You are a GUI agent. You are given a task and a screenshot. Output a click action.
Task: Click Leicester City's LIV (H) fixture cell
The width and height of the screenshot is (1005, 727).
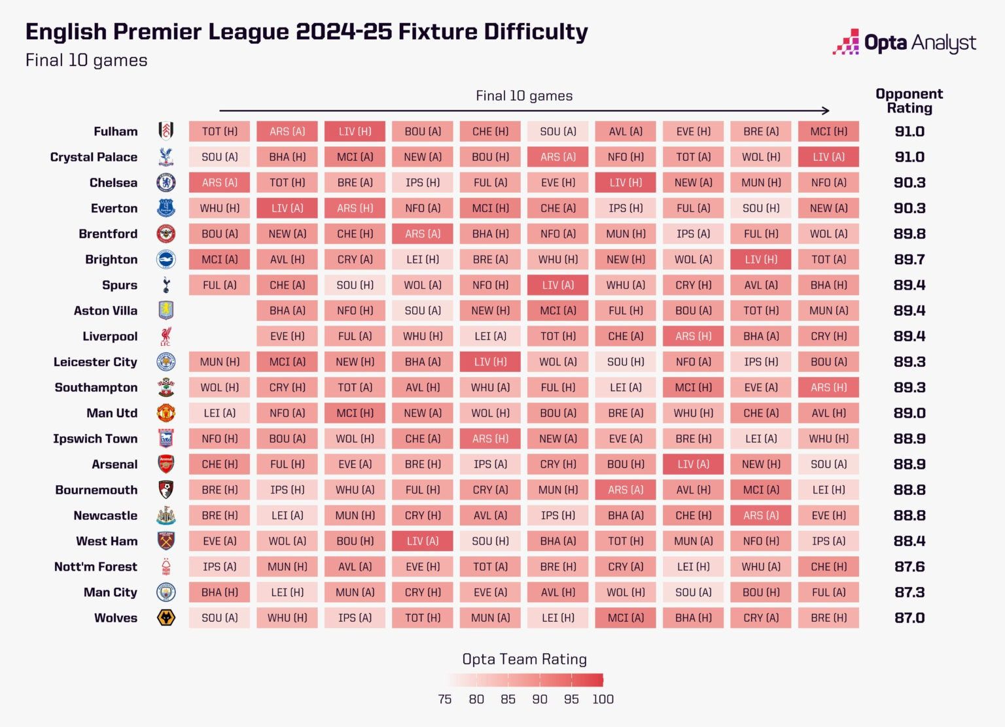pos(490,362)
